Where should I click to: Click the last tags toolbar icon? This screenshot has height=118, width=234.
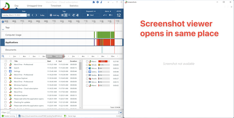point(77,15)
